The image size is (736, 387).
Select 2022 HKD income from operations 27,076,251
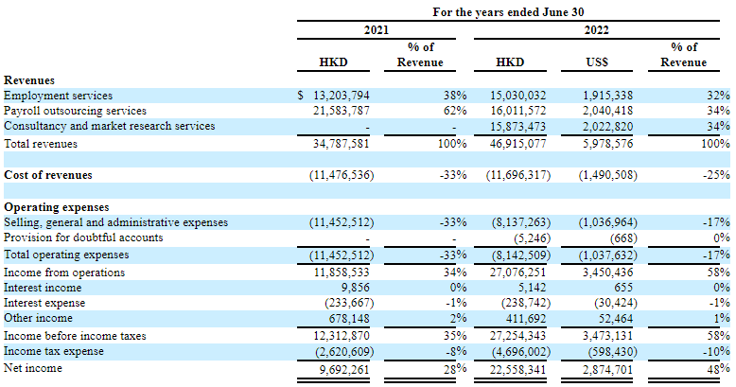pos(518,273)
